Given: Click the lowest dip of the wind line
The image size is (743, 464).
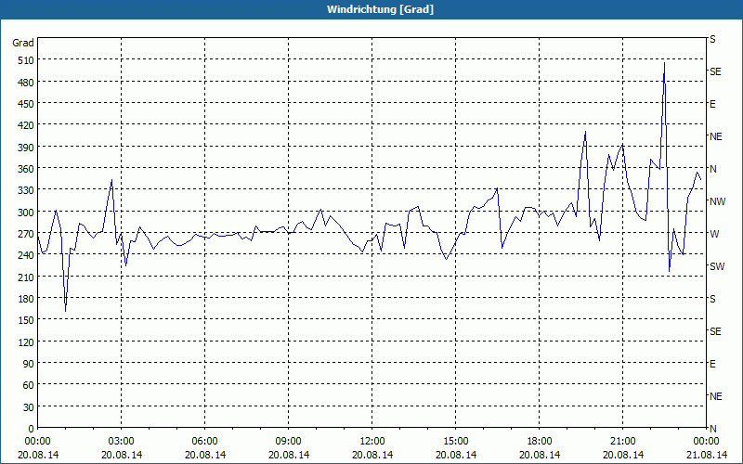Looking at the screenshot, I should tap(65, 311).
